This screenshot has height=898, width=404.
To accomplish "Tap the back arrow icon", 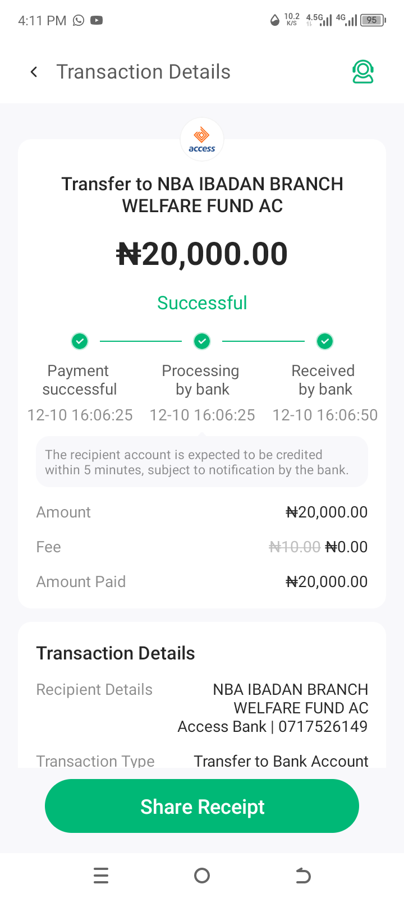I will [x=34, y=72].
